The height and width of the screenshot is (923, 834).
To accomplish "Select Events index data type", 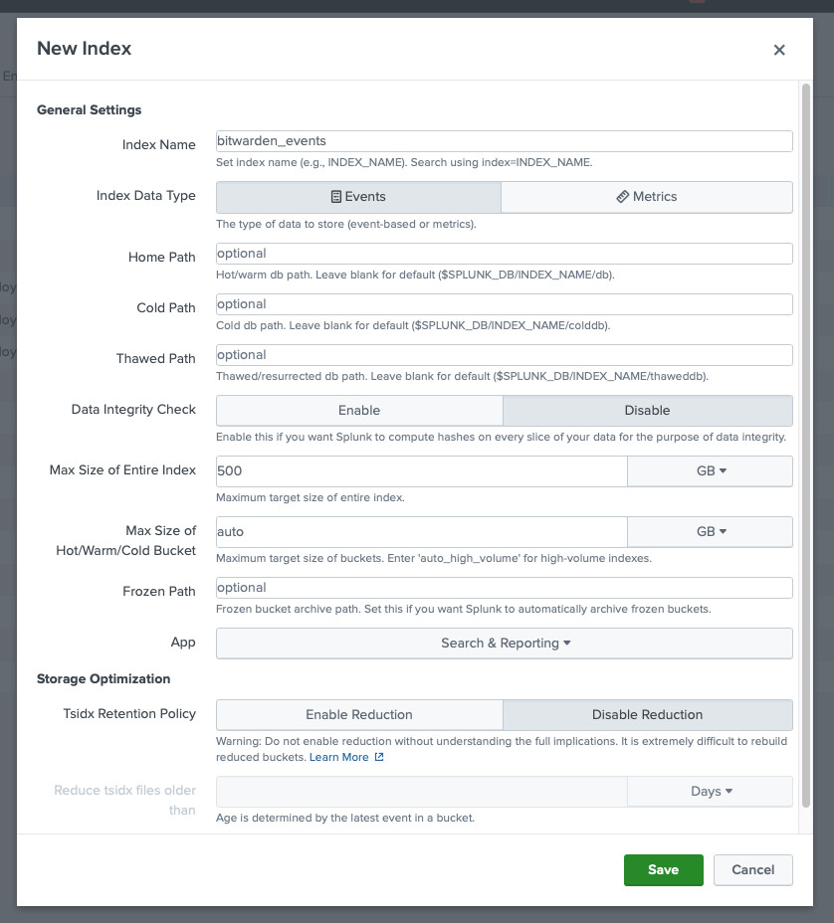I will tap(358, 197).
